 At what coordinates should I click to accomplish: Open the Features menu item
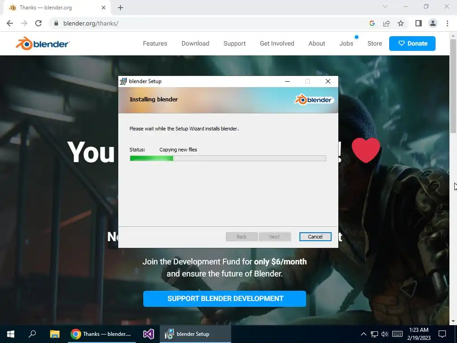tap(155, 43)
